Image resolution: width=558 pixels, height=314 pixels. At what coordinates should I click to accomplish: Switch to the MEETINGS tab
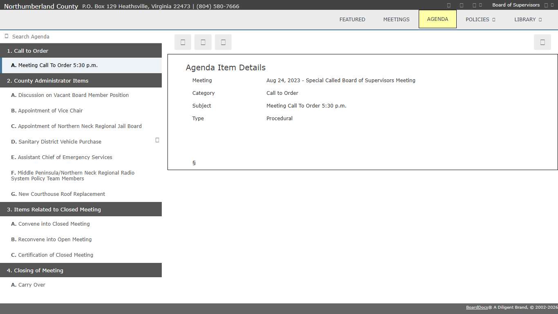[x=396, y=19]
